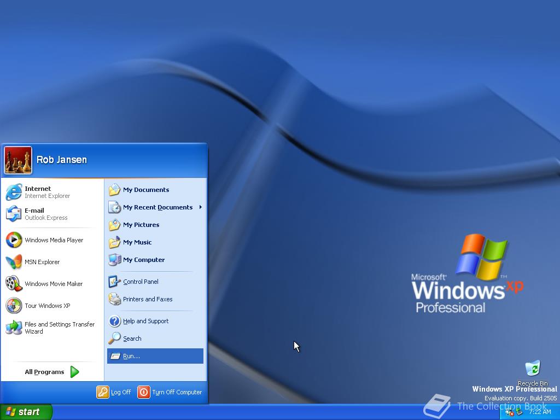Click the Printers and Faxes label
560x420 pixels.
coord(148,299)
